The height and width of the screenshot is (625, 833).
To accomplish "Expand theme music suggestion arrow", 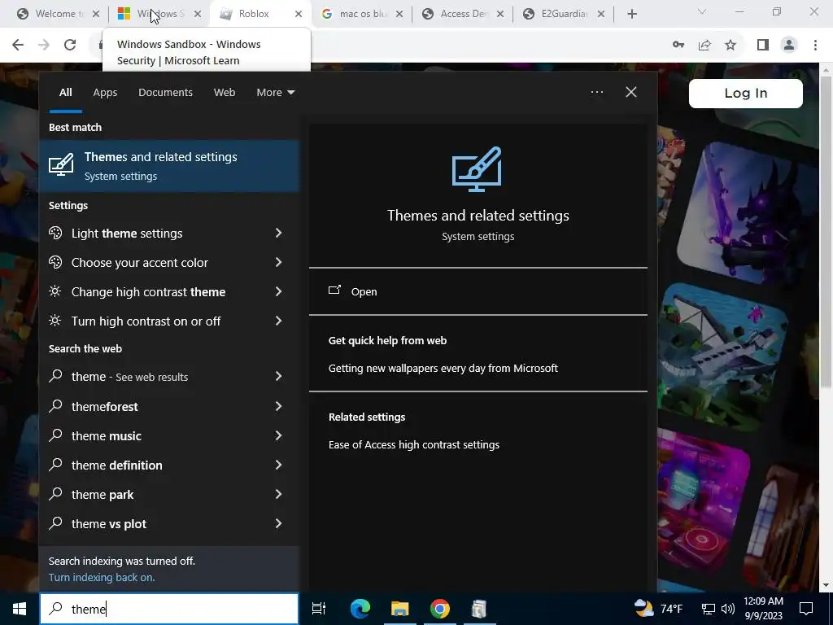I will pyautogui.click(x=278, y=435).
